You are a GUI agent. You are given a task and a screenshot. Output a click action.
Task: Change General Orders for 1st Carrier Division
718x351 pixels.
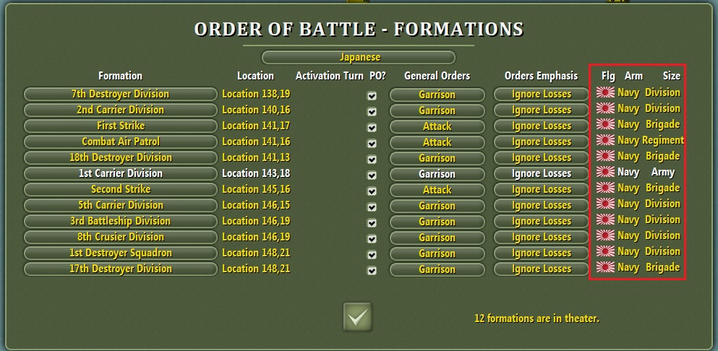(437, 174)
